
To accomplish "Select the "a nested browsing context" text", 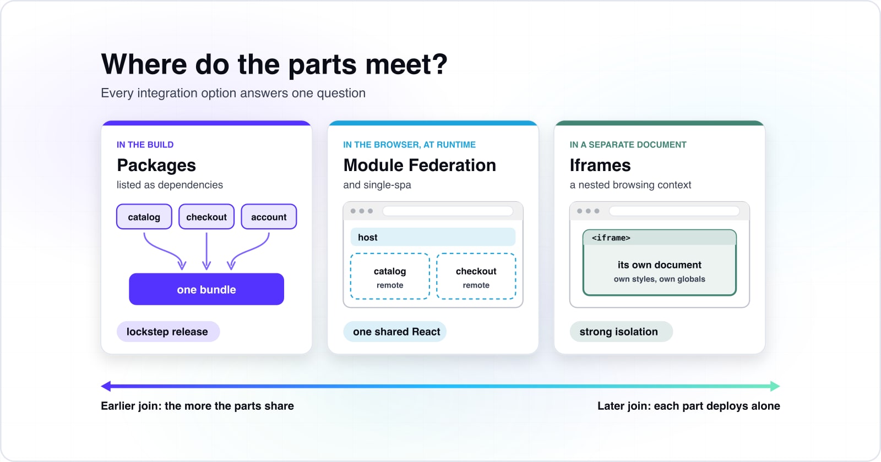I will (x=630, y=185).
